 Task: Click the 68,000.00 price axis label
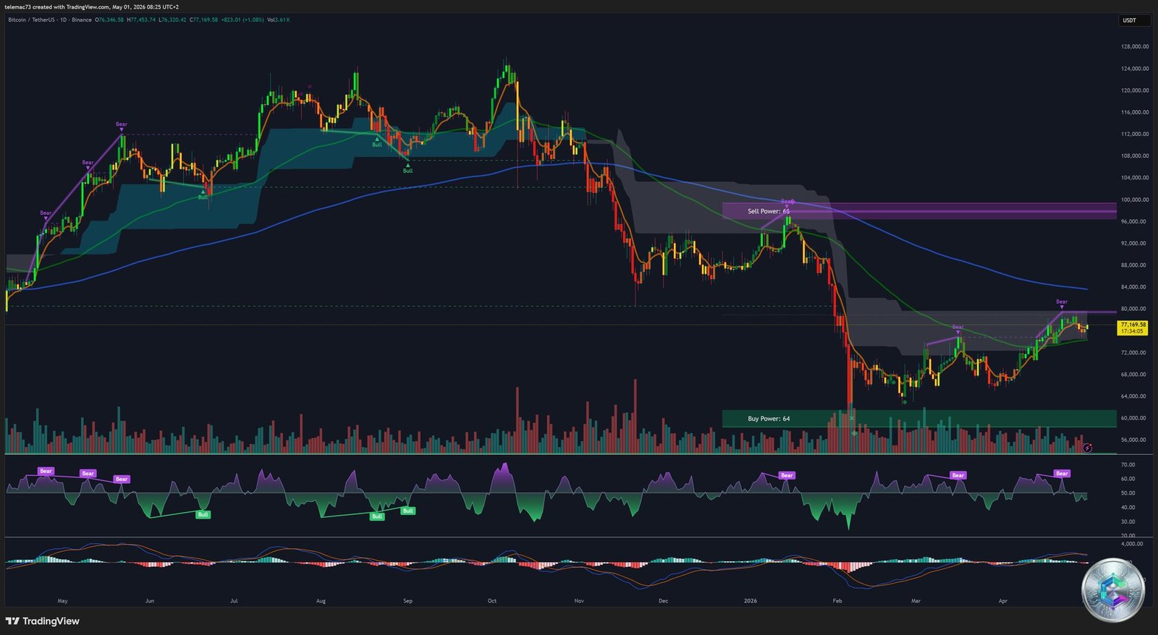click(1135, 375)
